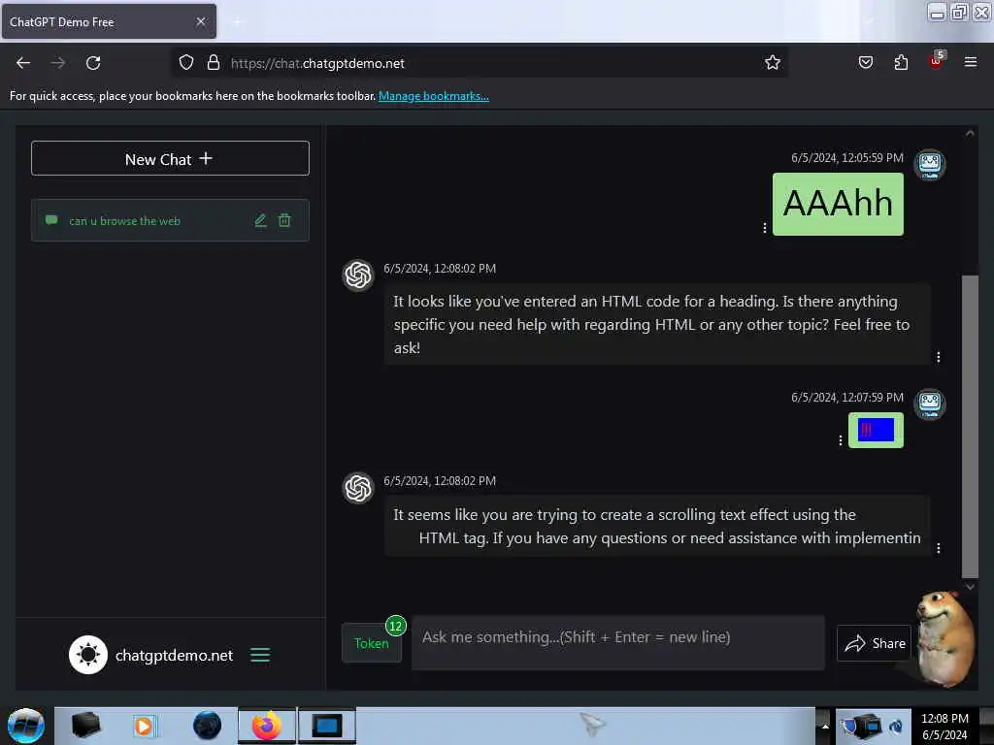Screen dimensions: 994x745
Task: Share the conversation
Action: click(x=875, y=643)
